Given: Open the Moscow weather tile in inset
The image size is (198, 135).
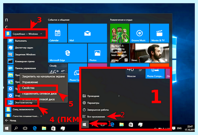Looking at the screenshot, I should click(x=135, y=74).
